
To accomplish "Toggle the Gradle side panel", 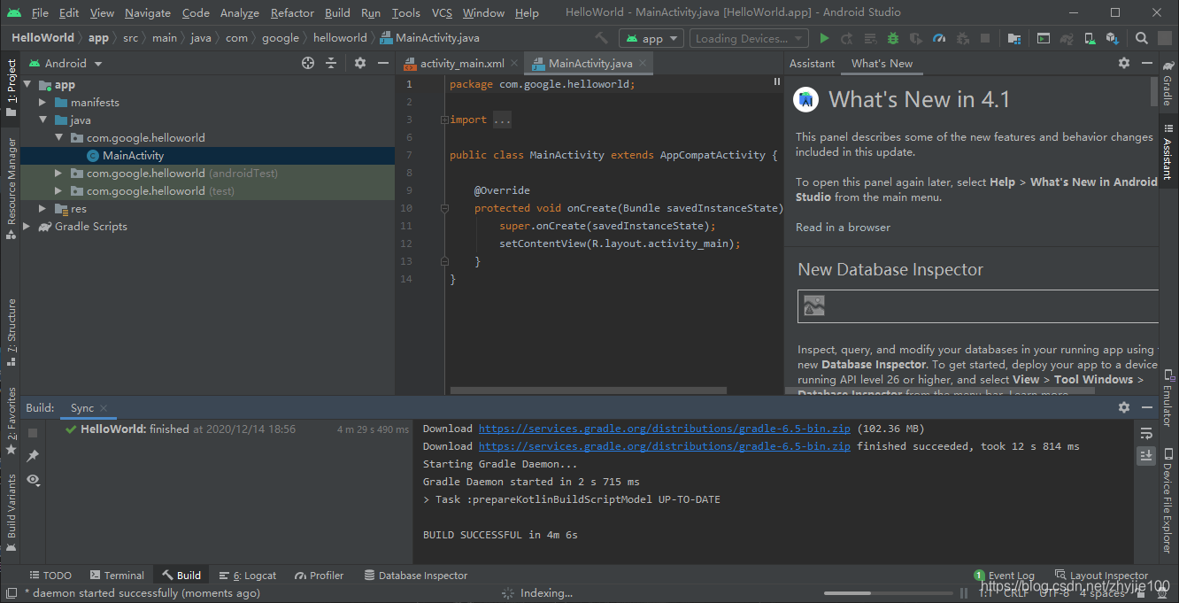I will click(1167, 83).
